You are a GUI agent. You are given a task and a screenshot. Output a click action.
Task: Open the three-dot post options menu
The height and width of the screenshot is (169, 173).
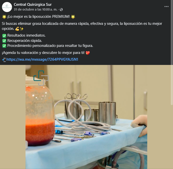[166, 7]
